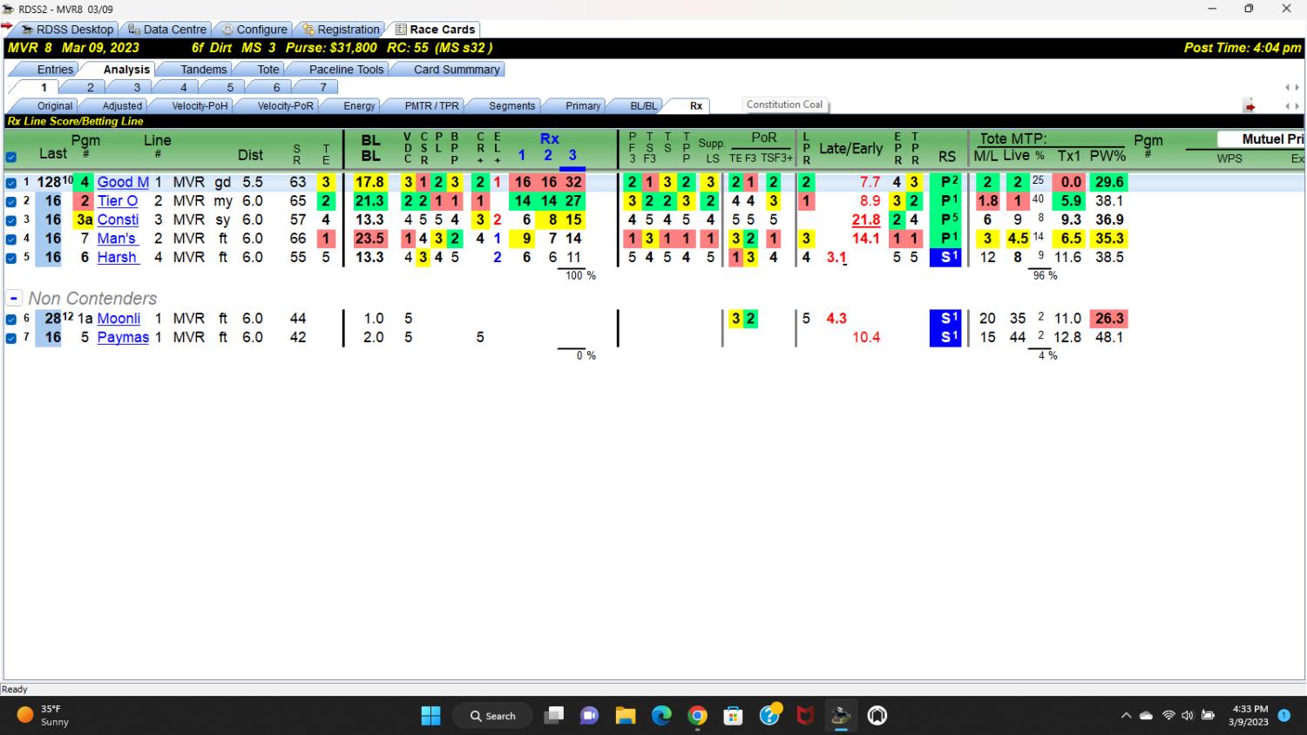This screenshot has width=1307, height=735.
Task: Switch to the Energy view tab
Action: (359, 105)
